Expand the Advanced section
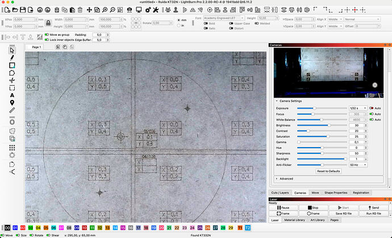 point(277,179)
